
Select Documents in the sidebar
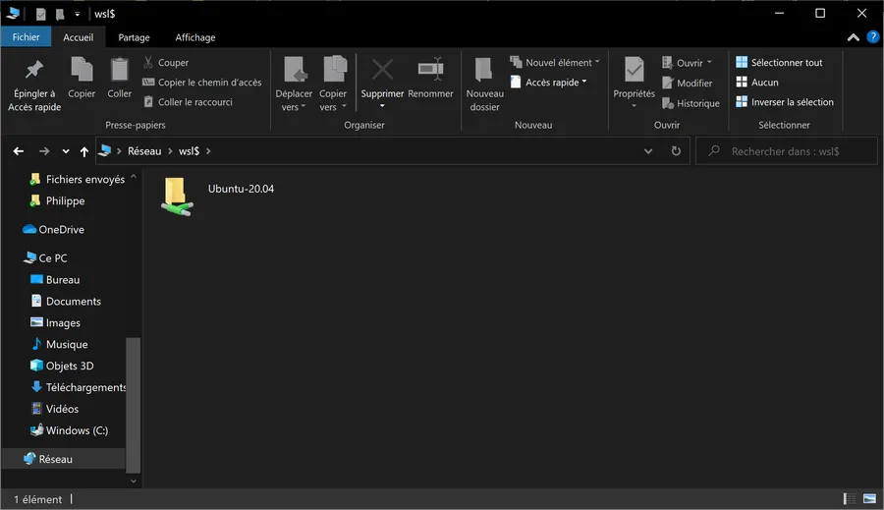click(66, 302)
